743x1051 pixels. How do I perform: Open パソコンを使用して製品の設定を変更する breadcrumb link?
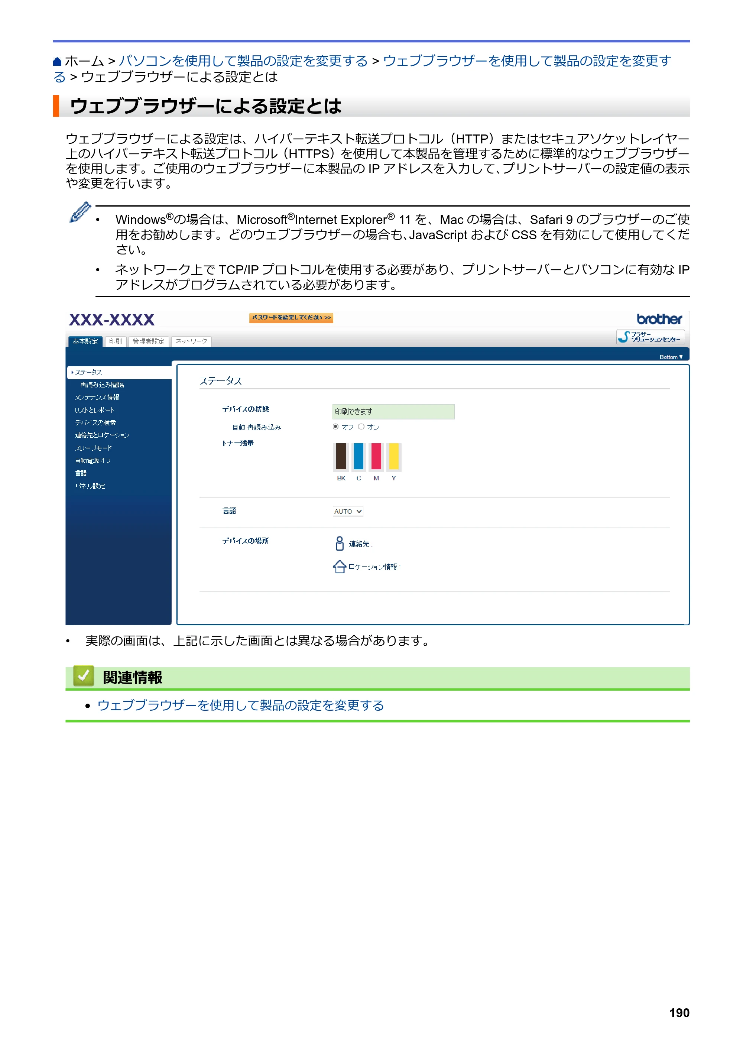(x=243, y=61)
